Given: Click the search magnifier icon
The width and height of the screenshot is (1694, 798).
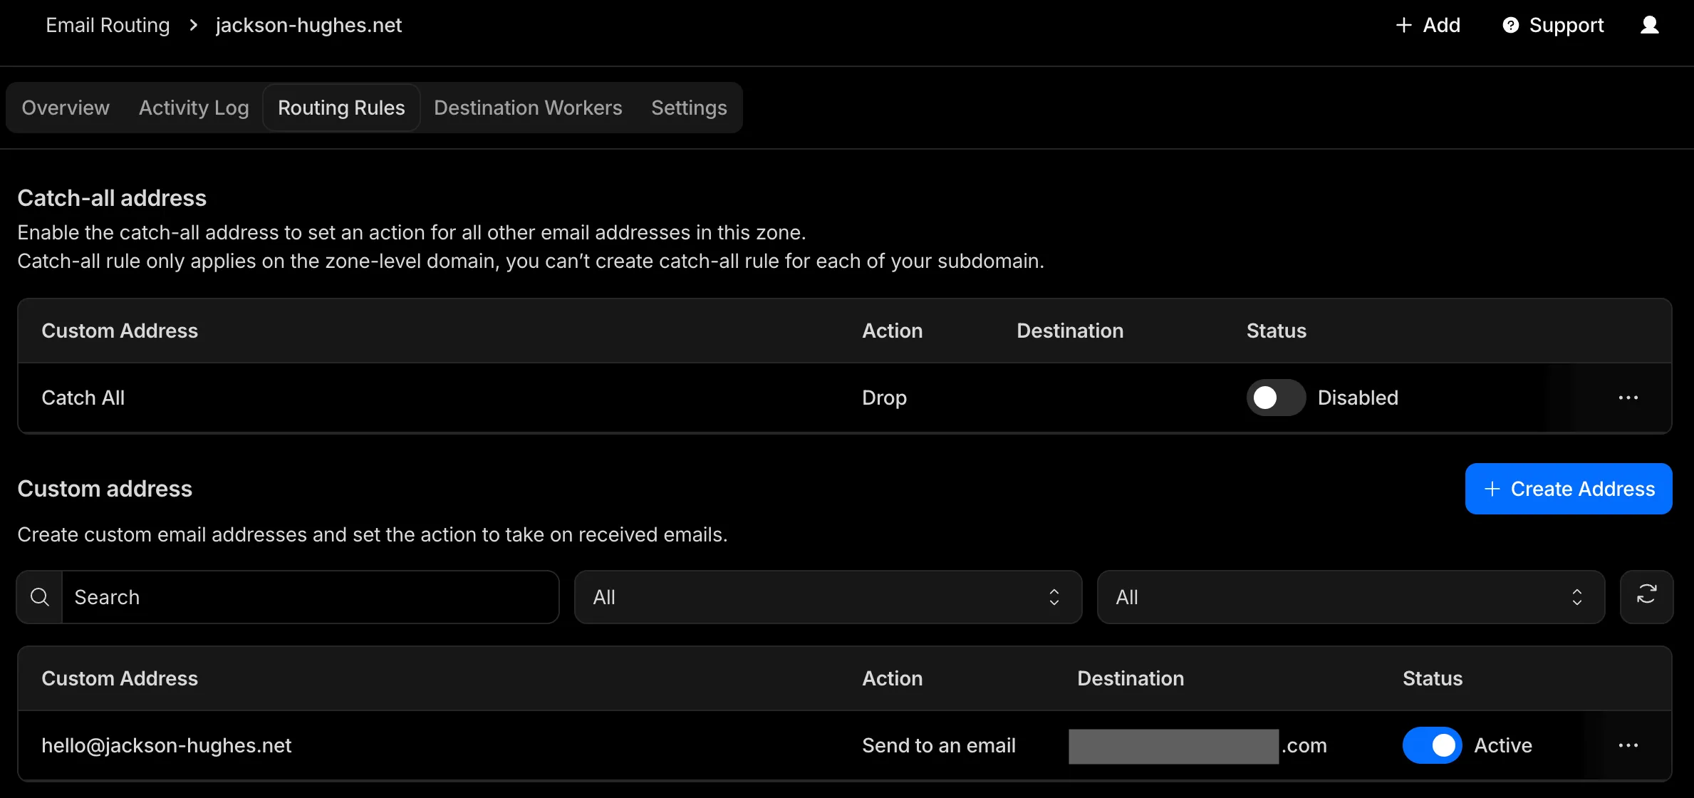Looking at the screenshot, I should [x=40, y=597].
